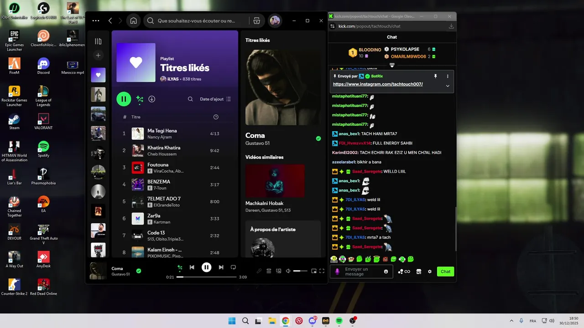The image size is (584, 328).
Task: Open the Spotify profile avatar menu
Action: point(275,20)
